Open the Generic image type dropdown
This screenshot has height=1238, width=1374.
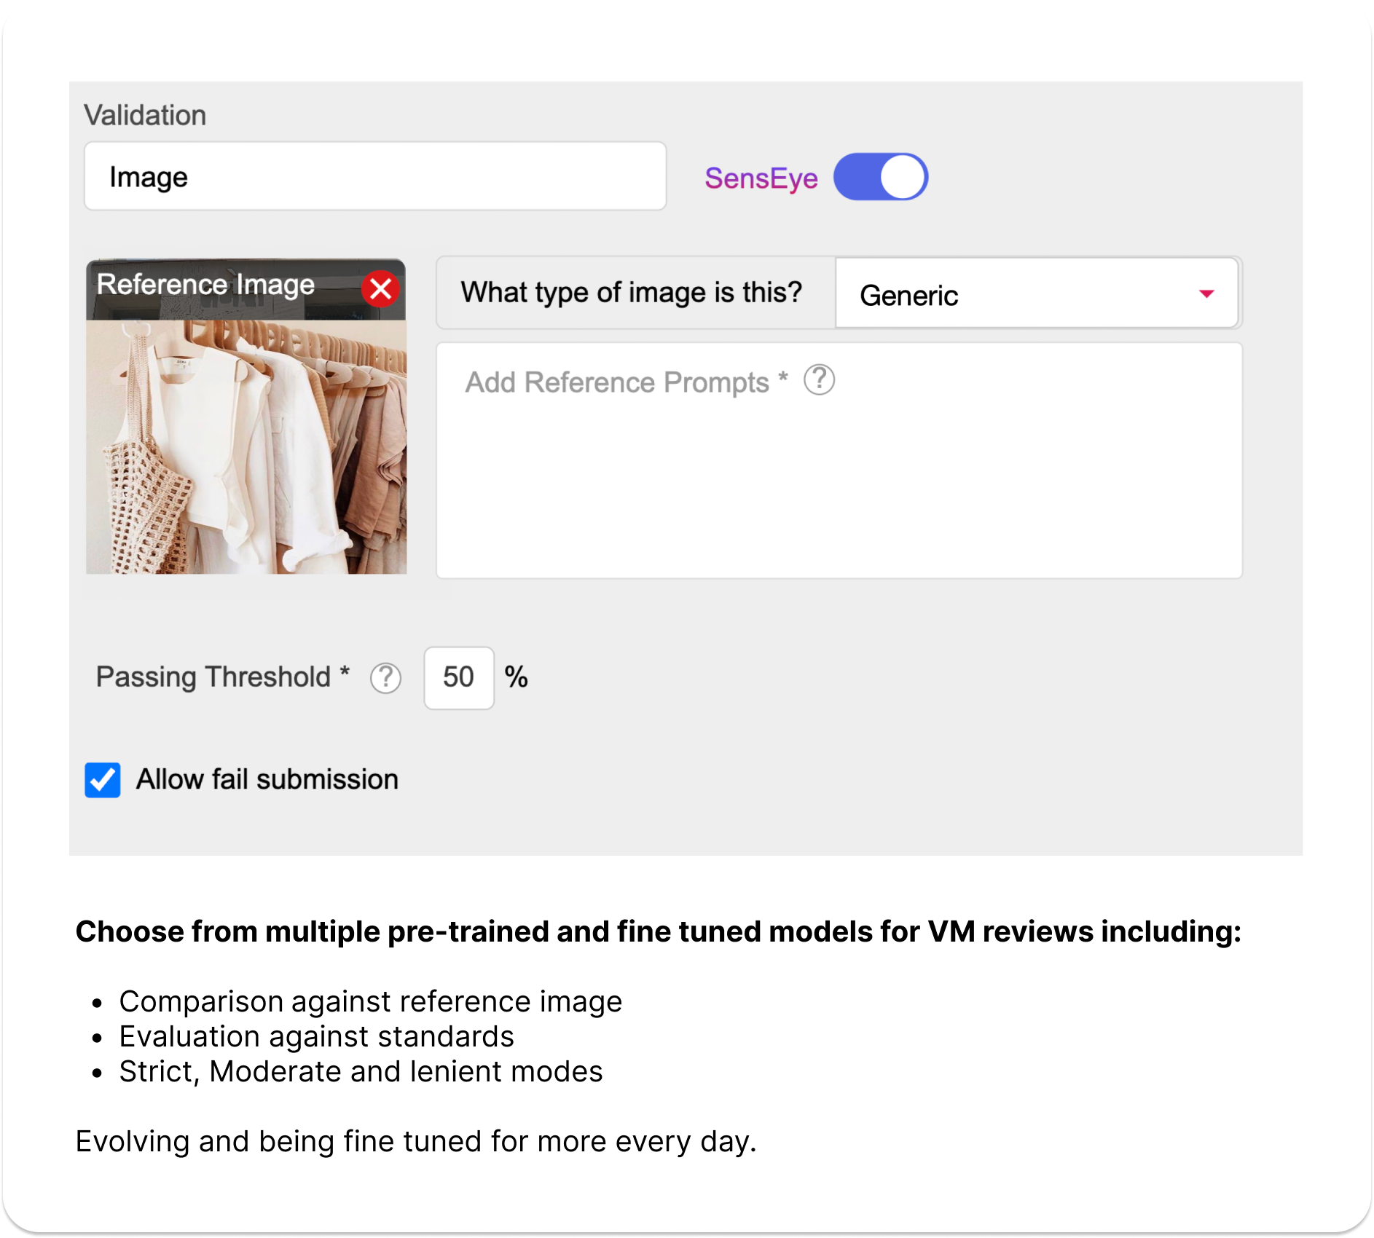1035,293
